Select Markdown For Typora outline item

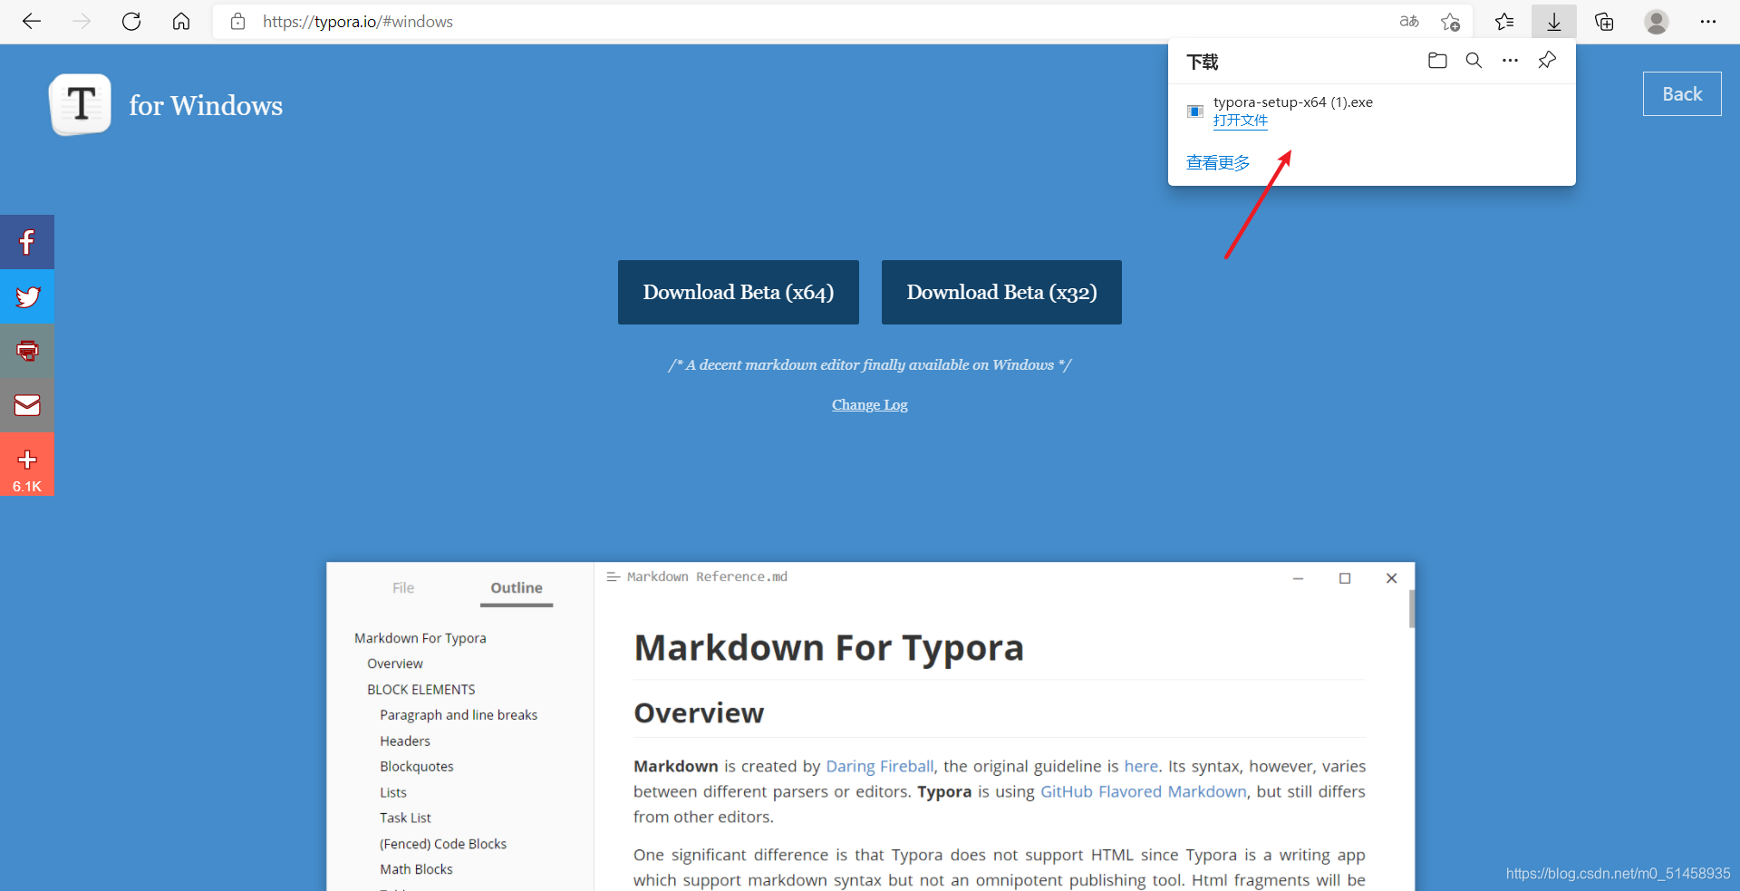[x=420, y=638]
